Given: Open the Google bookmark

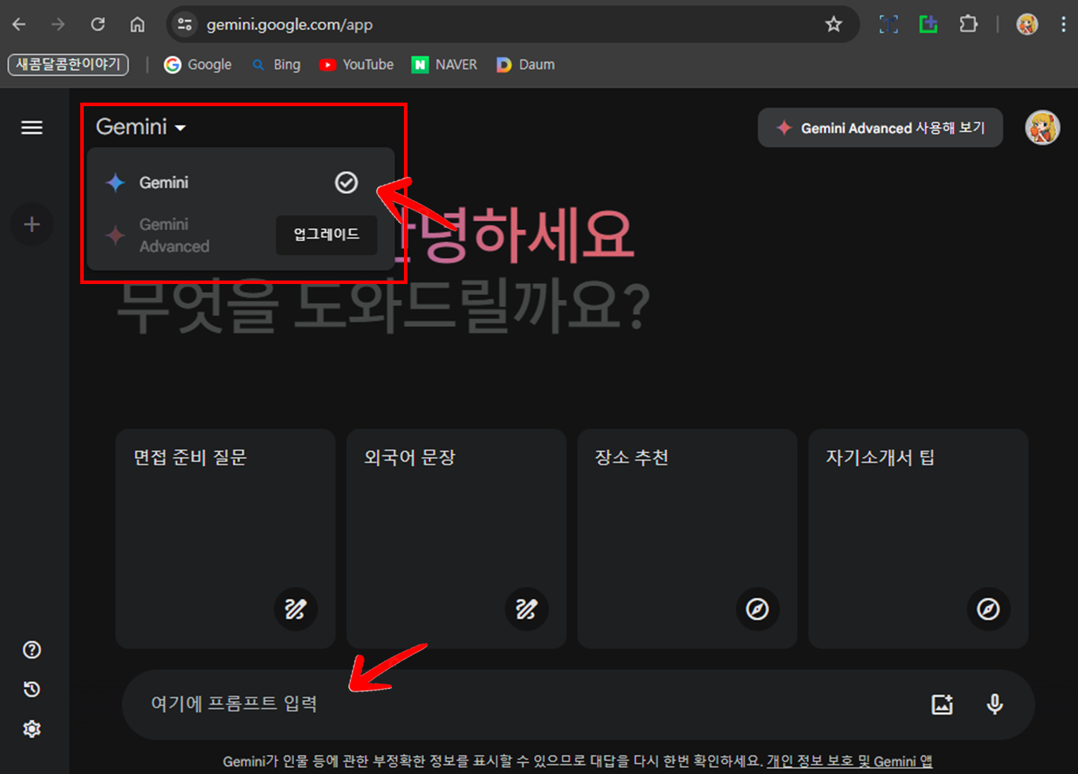Looking at the screenshot, I should click(198, 65).
